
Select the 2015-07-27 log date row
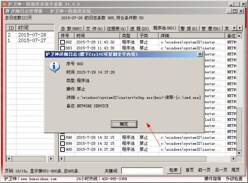click(30, 40)
